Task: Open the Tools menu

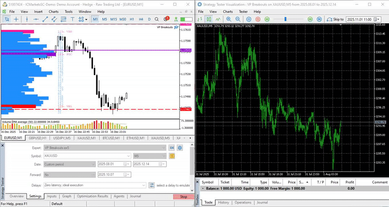Action: coord(69,12)
